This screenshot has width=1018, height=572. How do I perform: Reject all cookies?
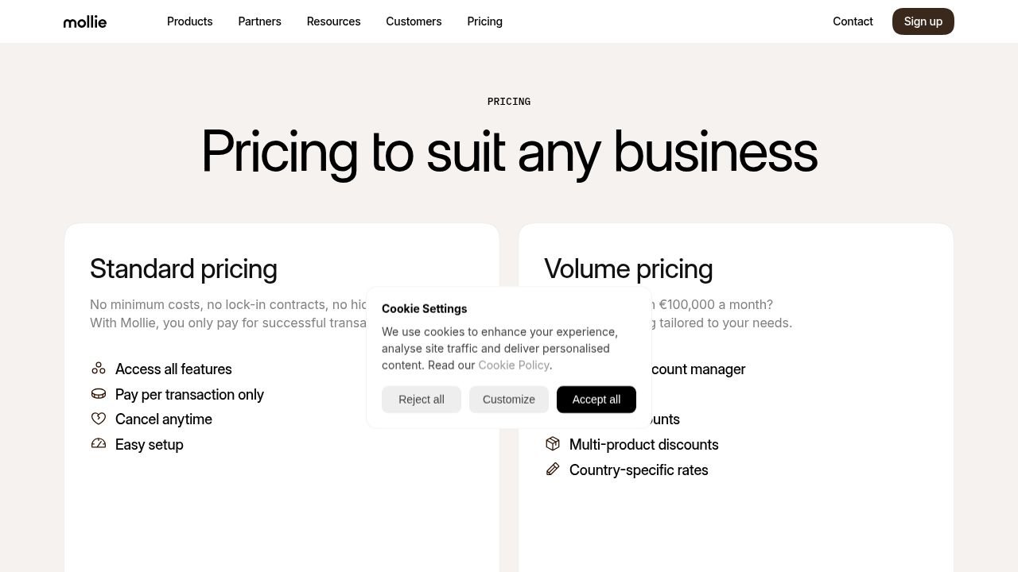point(422,400)
